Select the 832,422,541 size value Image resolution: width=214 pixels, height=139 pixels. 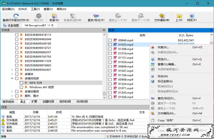[186, 40]
